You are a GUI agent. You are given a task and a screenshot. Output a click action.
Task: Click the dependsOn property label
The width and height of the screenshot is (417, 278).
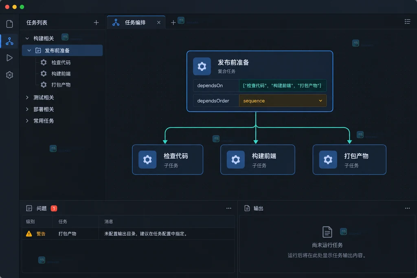[210, 85]
